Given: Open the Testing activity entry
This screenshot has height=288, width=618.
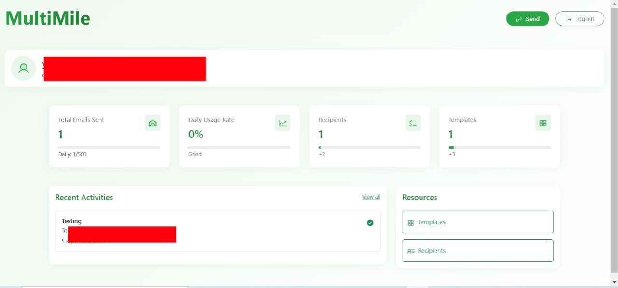Looking at the screenshot, I should [218, 231].
